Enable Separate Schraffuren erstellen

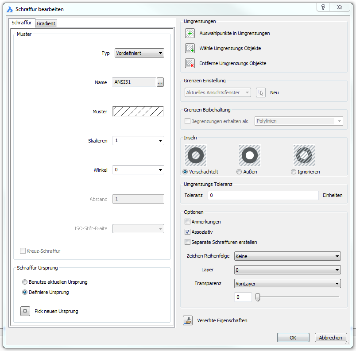pyautogui.click(x=187, y=242)
